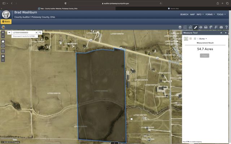Go to map Home extent
The width and height of the screenshot is (231, 144).
[3, 41]
